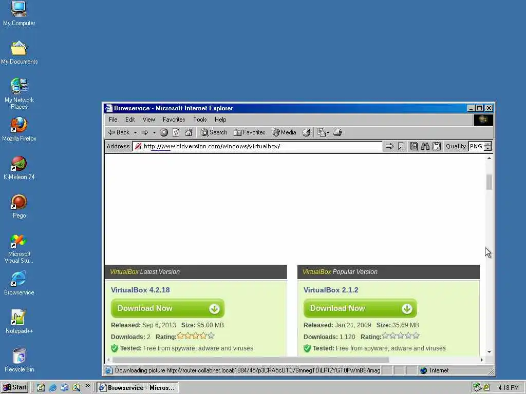Click rating stars for VirtualBox 2.1.2
The width and height of the screenshot is (526, 394).
tap(401, 336)
